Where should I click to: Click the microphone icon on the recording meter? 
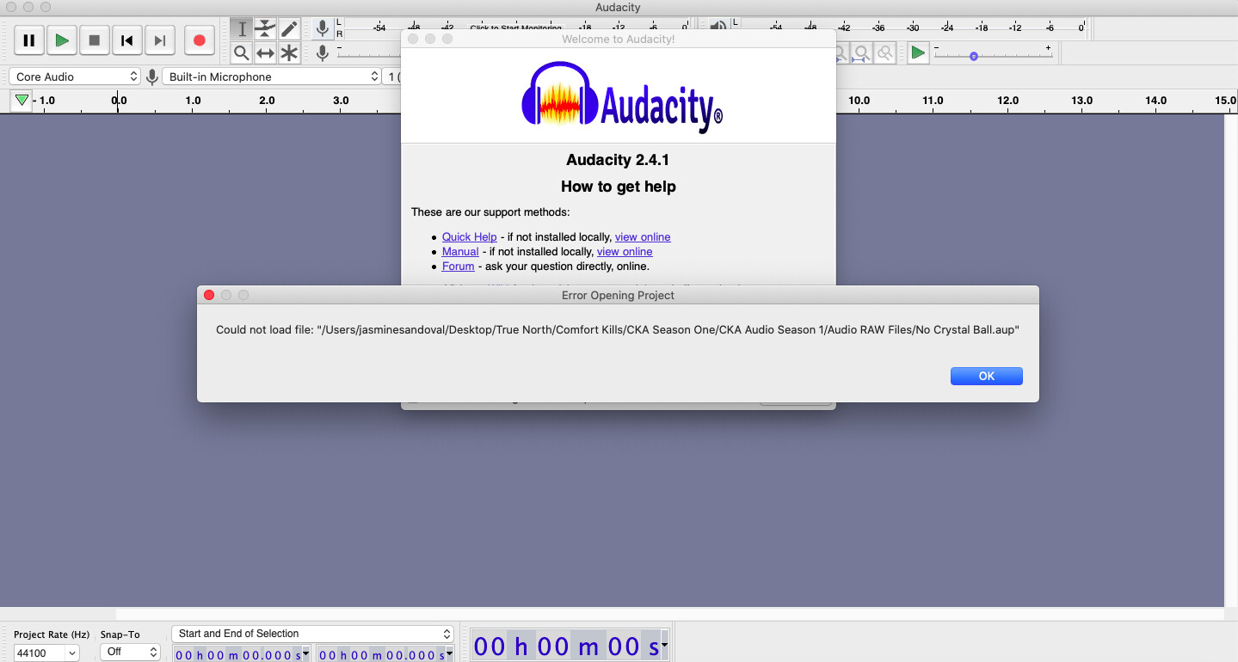322,28
